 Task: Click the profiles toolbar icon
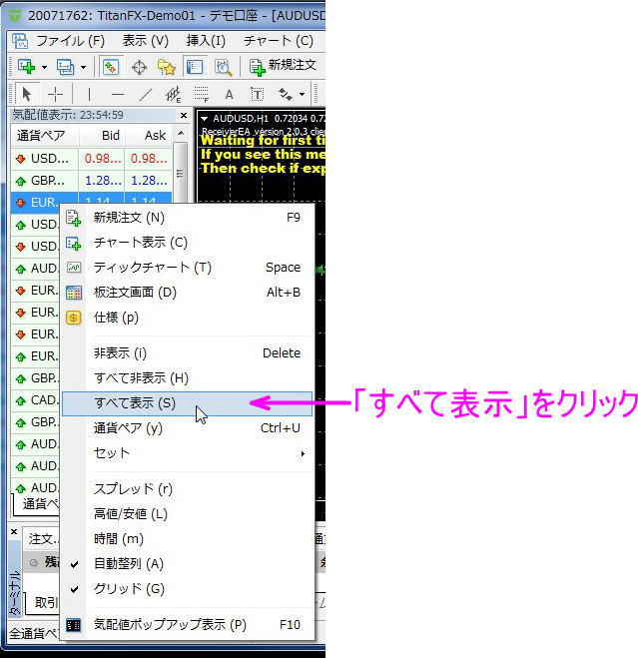66,67
